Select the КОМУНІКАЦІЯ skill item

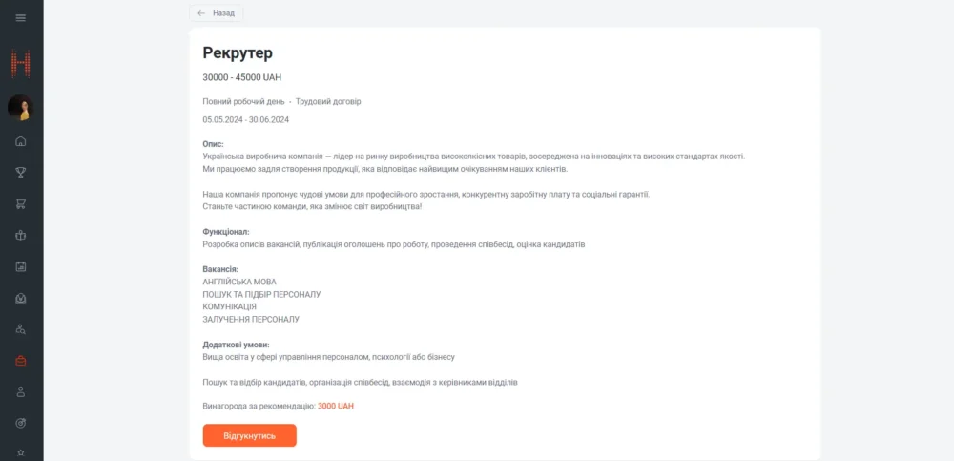coord(229,306)
